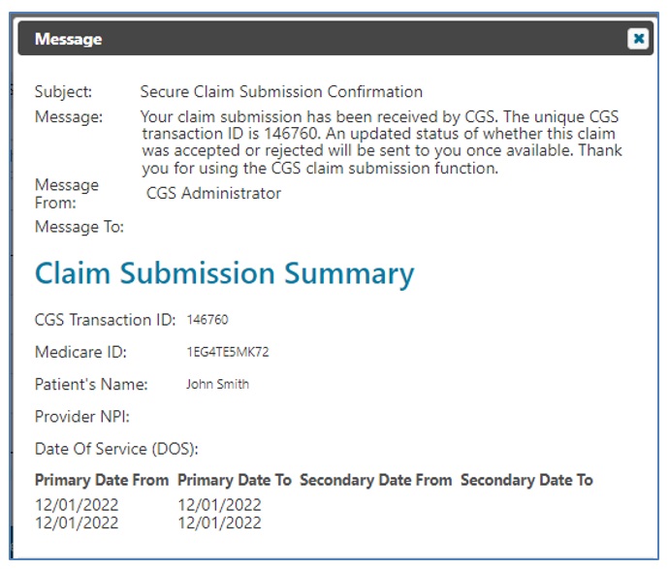The height and width of the screenshot is (569, 669).
Task: Click the Secondary Date From column header
Action: click(x=376, y=480)
